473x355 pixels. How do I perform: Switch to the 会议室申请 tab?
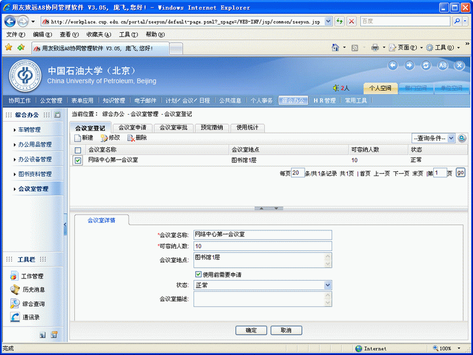click(x=132, y=127)
